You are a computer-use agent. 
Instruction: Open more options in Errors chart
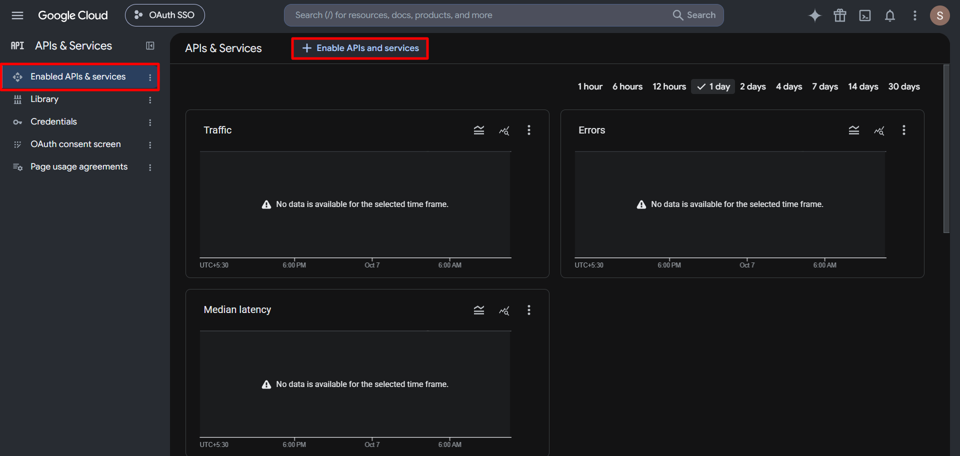(903, 130)
